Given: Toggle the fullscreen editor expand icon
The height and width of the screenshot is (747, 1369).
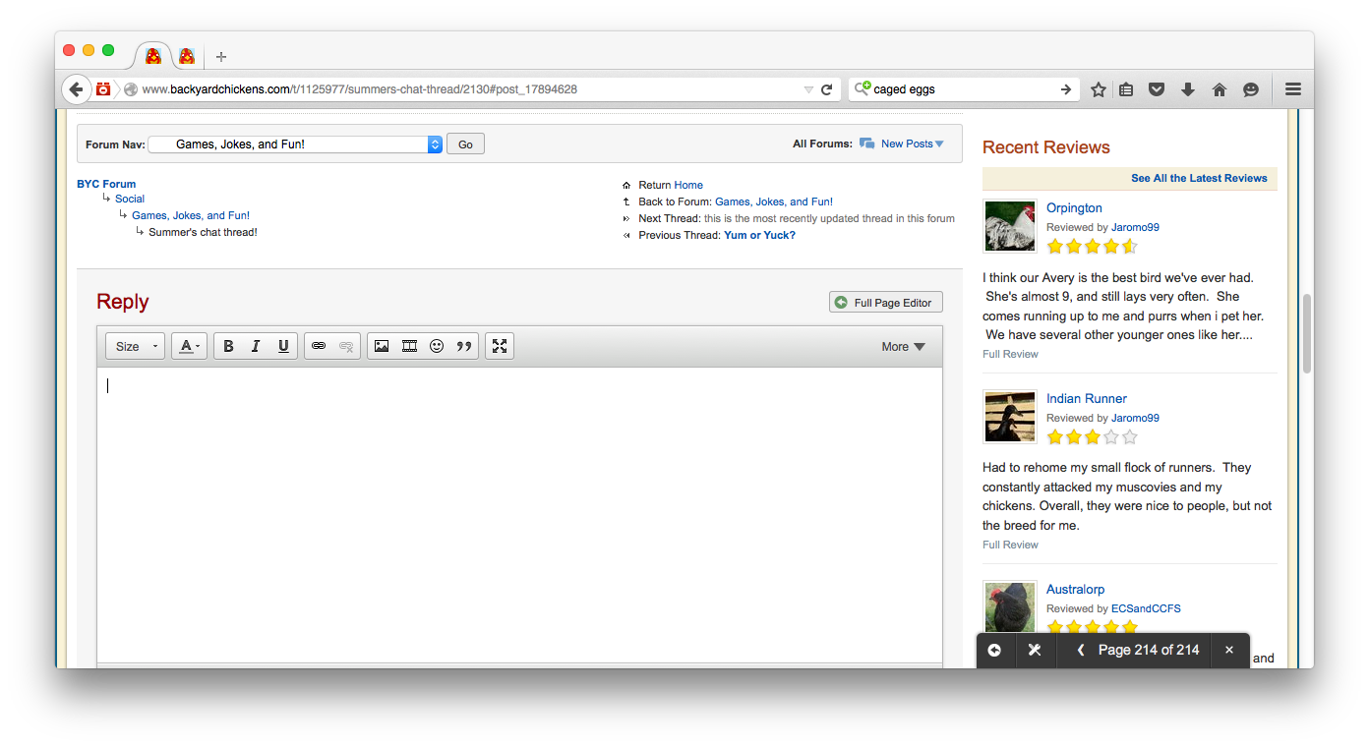Looking at the screenshot, I should (500, 346).
